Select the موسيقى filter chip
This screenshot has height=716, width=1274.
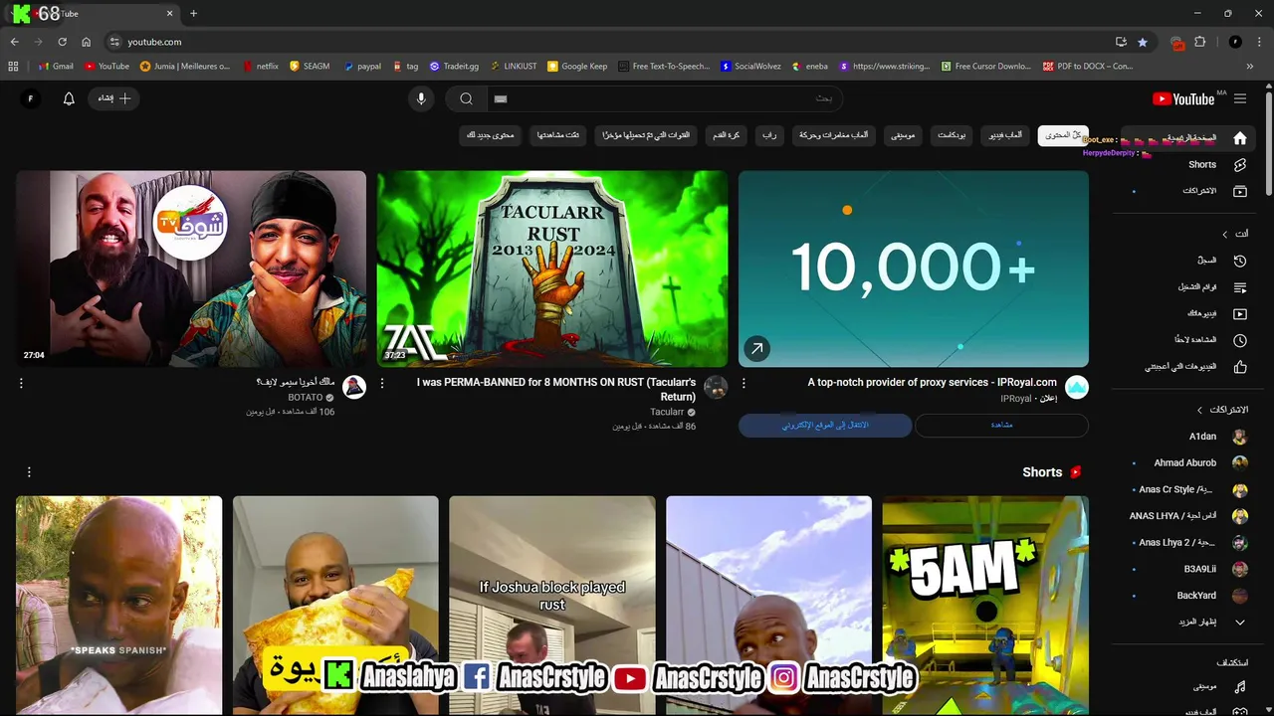tap(903, 135)
